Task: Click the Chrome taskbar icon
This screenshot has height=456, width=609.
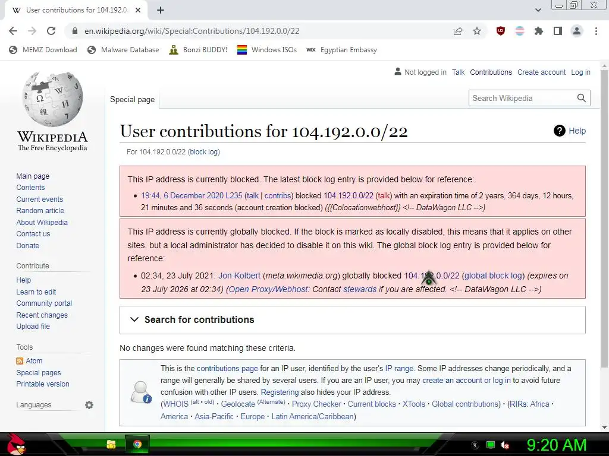Action: 137,444
